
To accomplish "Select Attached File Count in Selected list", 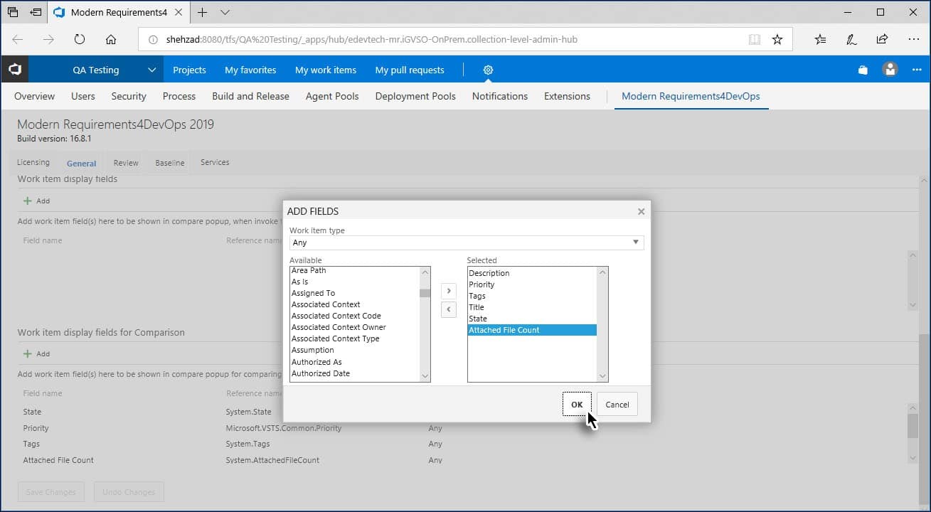I will [x=532, y=330].
